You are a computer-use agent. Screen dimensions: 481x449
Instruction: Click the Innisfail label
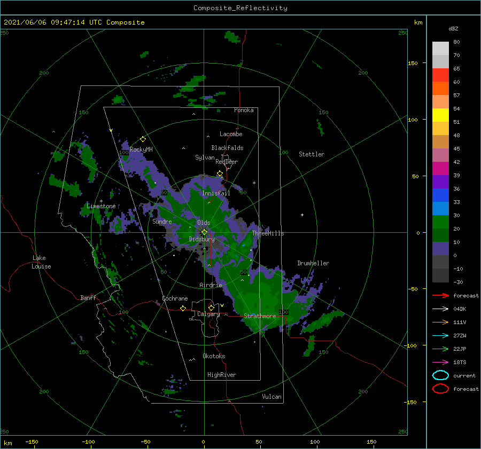(216, 193)
